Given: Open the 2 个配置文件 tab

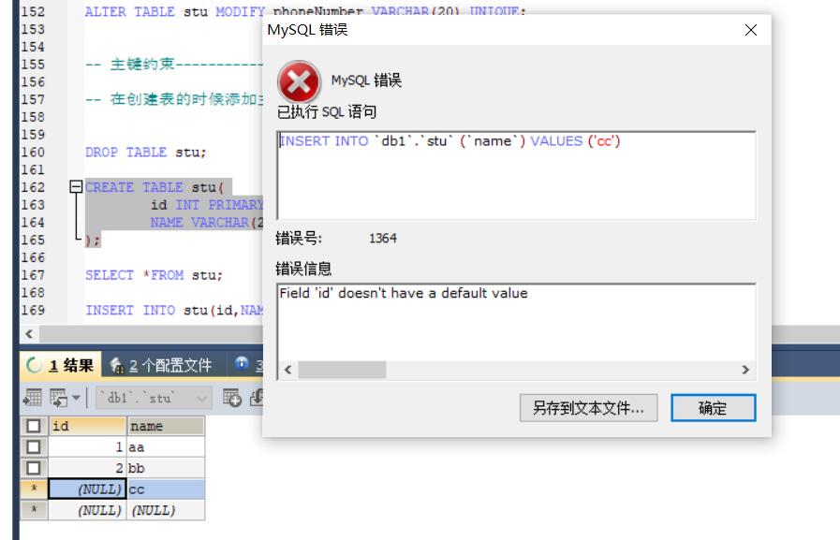Looking at the screenshot, I should point(161,366).
